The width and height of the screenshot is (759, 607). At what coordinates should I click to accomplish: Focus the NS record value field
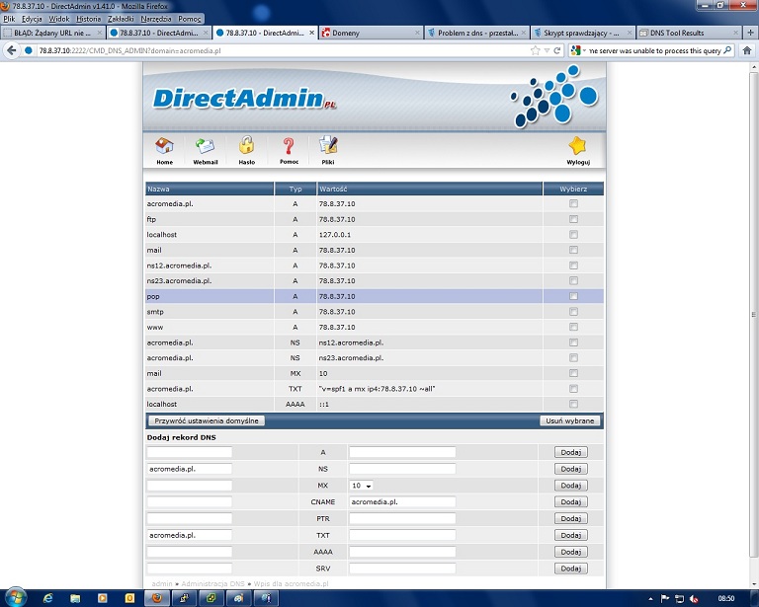[x=402, y=469]
